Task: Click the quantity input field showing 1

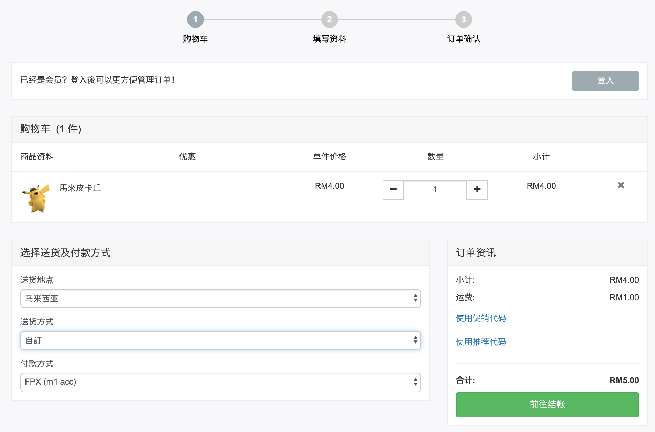Action: tap(435, 190)
